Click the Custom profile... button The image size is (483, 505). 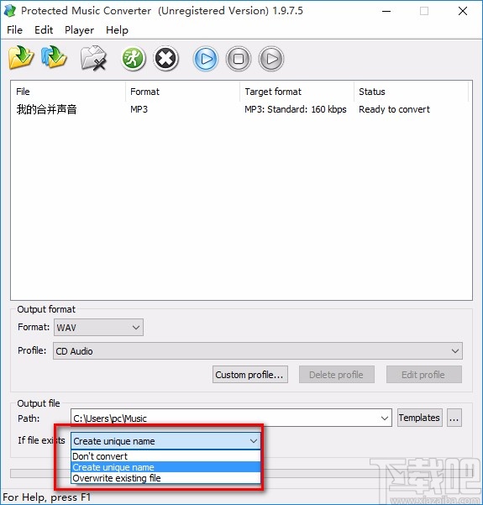tap(250, 375)
